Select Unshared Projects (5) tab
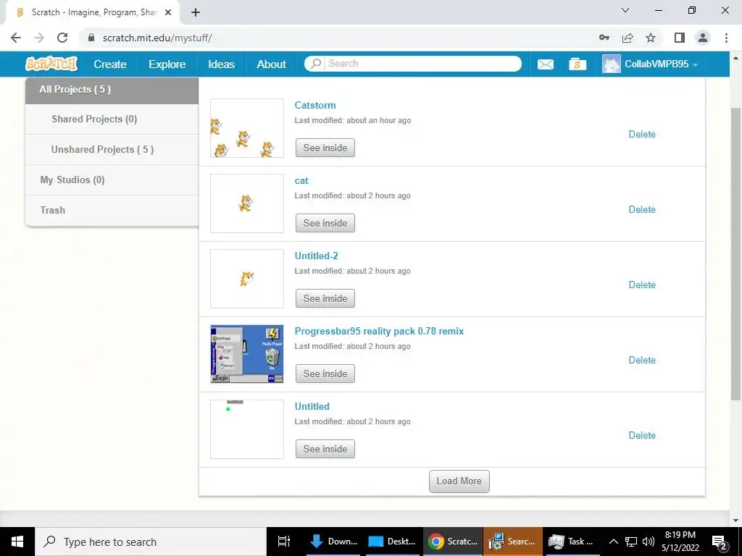742x556 pixels. pos(112,149)
